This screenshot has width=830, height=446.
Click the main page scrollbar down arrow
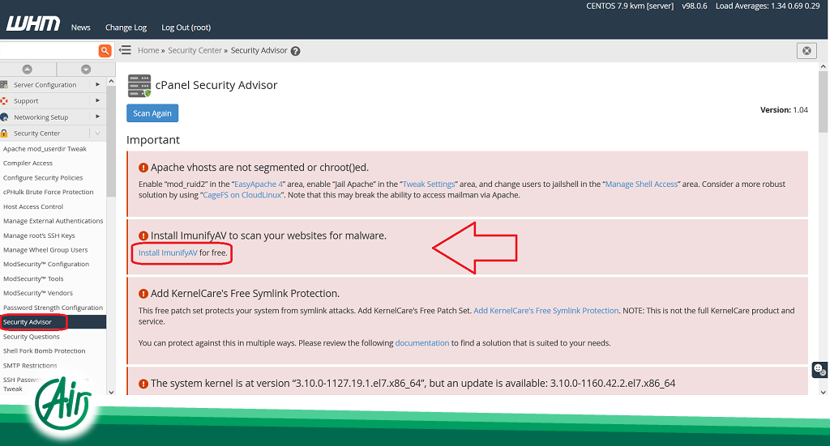[x=823, y=392]
